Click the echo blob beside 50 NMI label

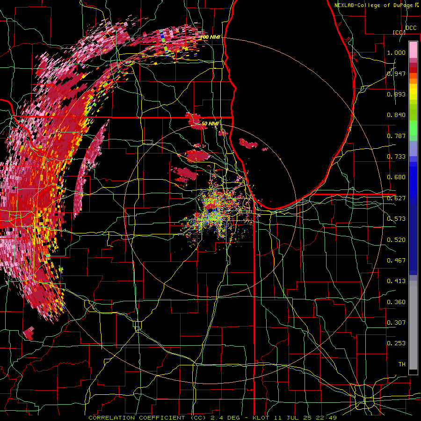(196, 121)
